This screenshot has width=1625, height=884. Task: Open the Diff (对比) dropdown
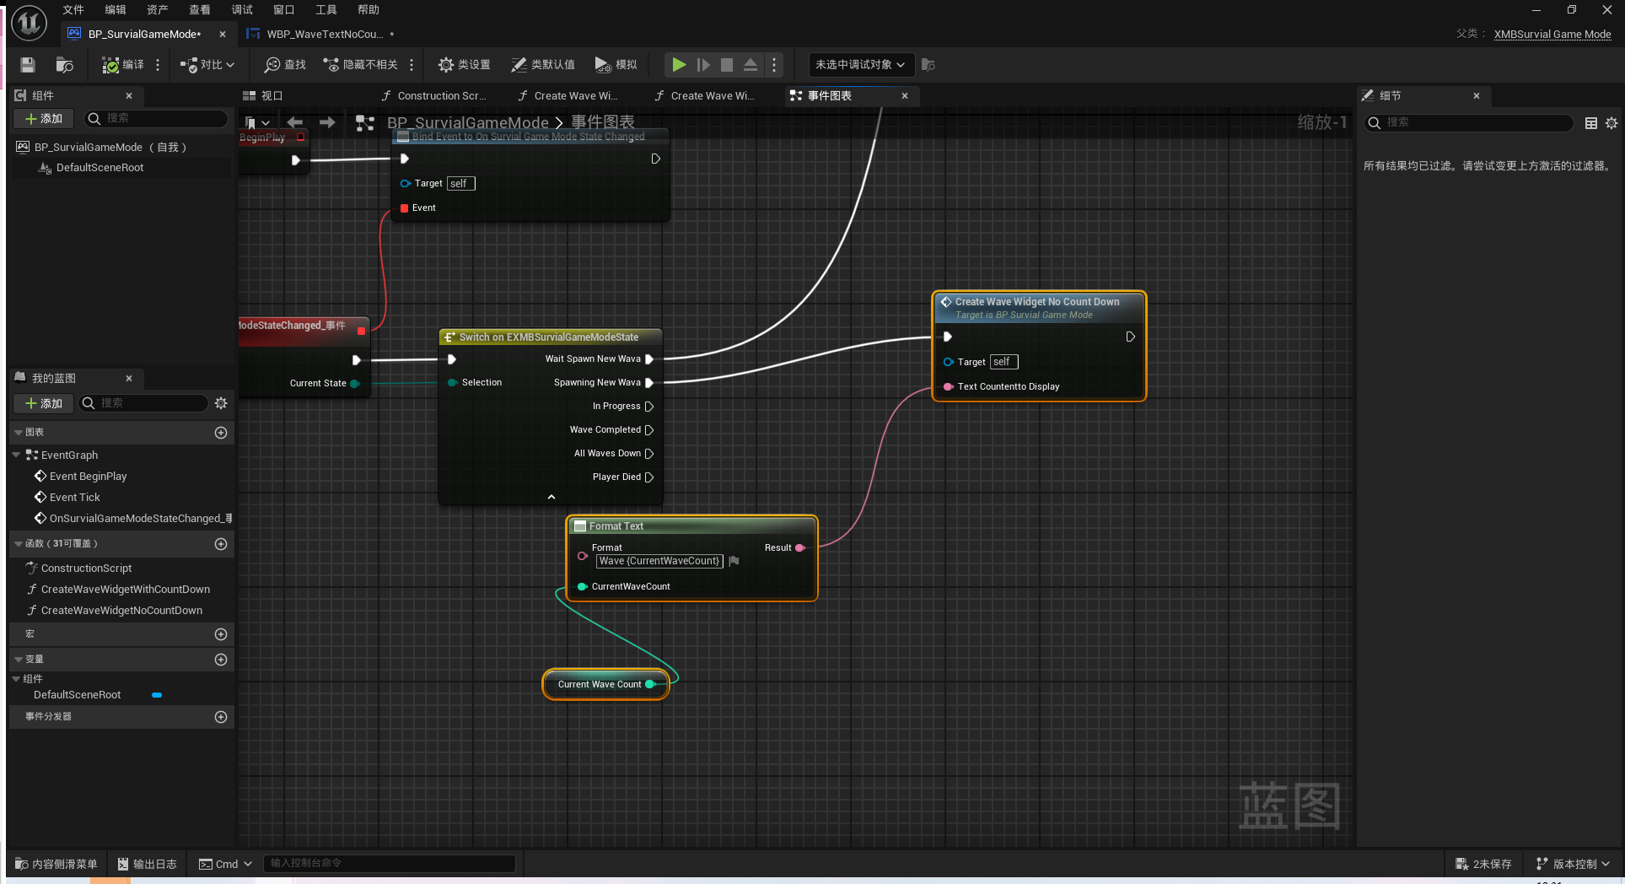(x=207, y=65)
